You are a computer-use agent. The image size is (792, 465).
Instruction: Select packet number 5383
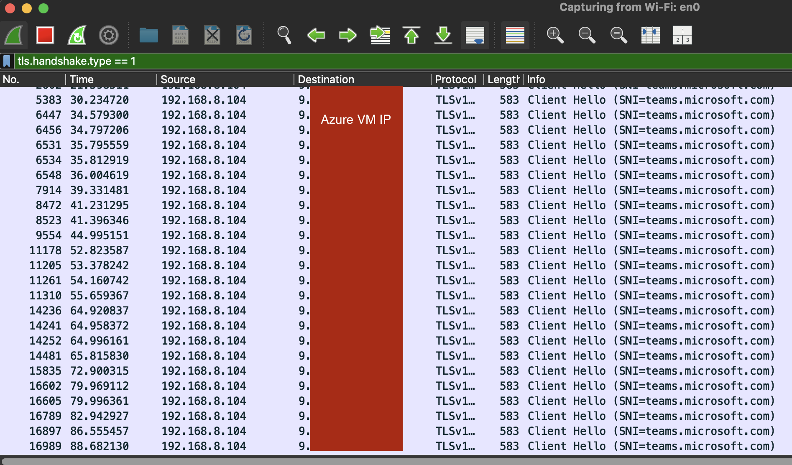(x=396, y=100)
